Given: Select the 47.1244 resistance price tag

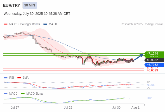Looking at the screenshot, I should click(154, 53).
